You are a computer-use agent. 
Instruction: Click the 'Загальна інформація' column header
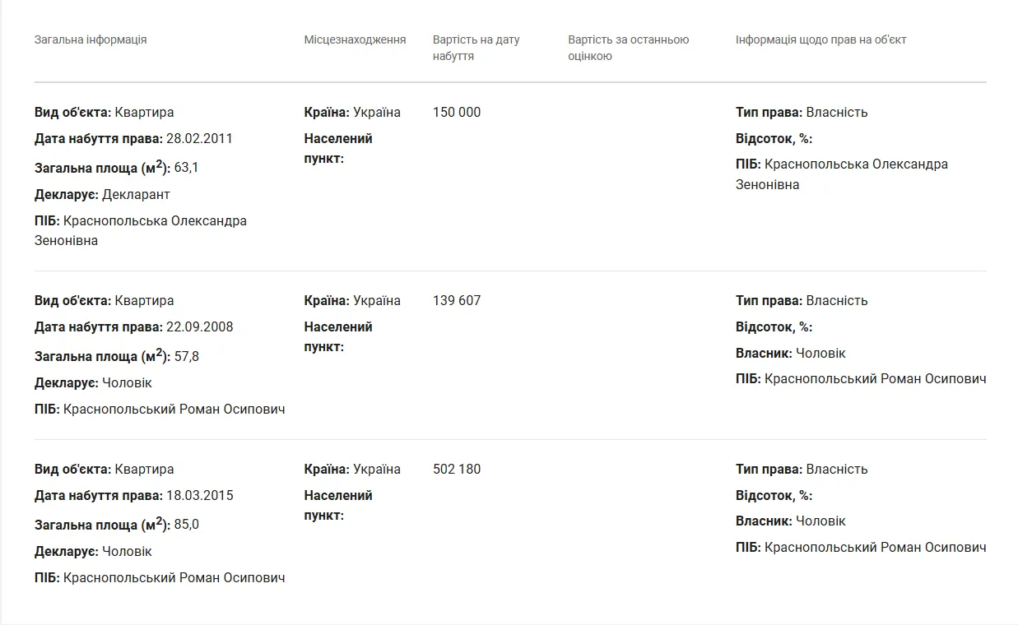[91, 39]
